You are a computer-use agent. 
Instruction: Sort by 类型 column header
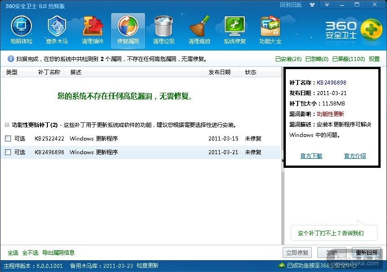click(16, 72)
